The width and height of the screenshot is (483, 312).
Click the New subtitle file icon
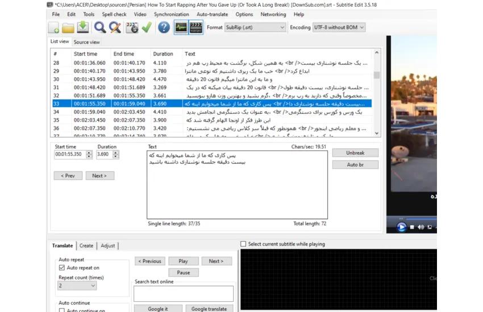click(x=53, y=27)
